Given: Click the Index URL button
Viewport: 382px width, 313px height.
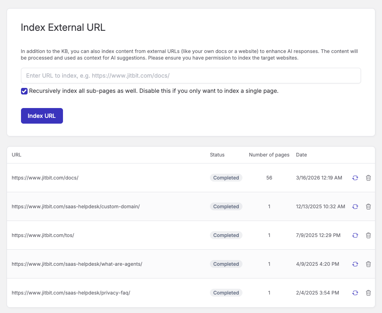Looking at the screenshot, I should (x=42, y=116).
